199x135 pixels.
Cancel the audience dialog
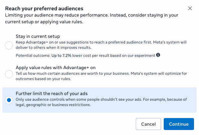point(148,124)
